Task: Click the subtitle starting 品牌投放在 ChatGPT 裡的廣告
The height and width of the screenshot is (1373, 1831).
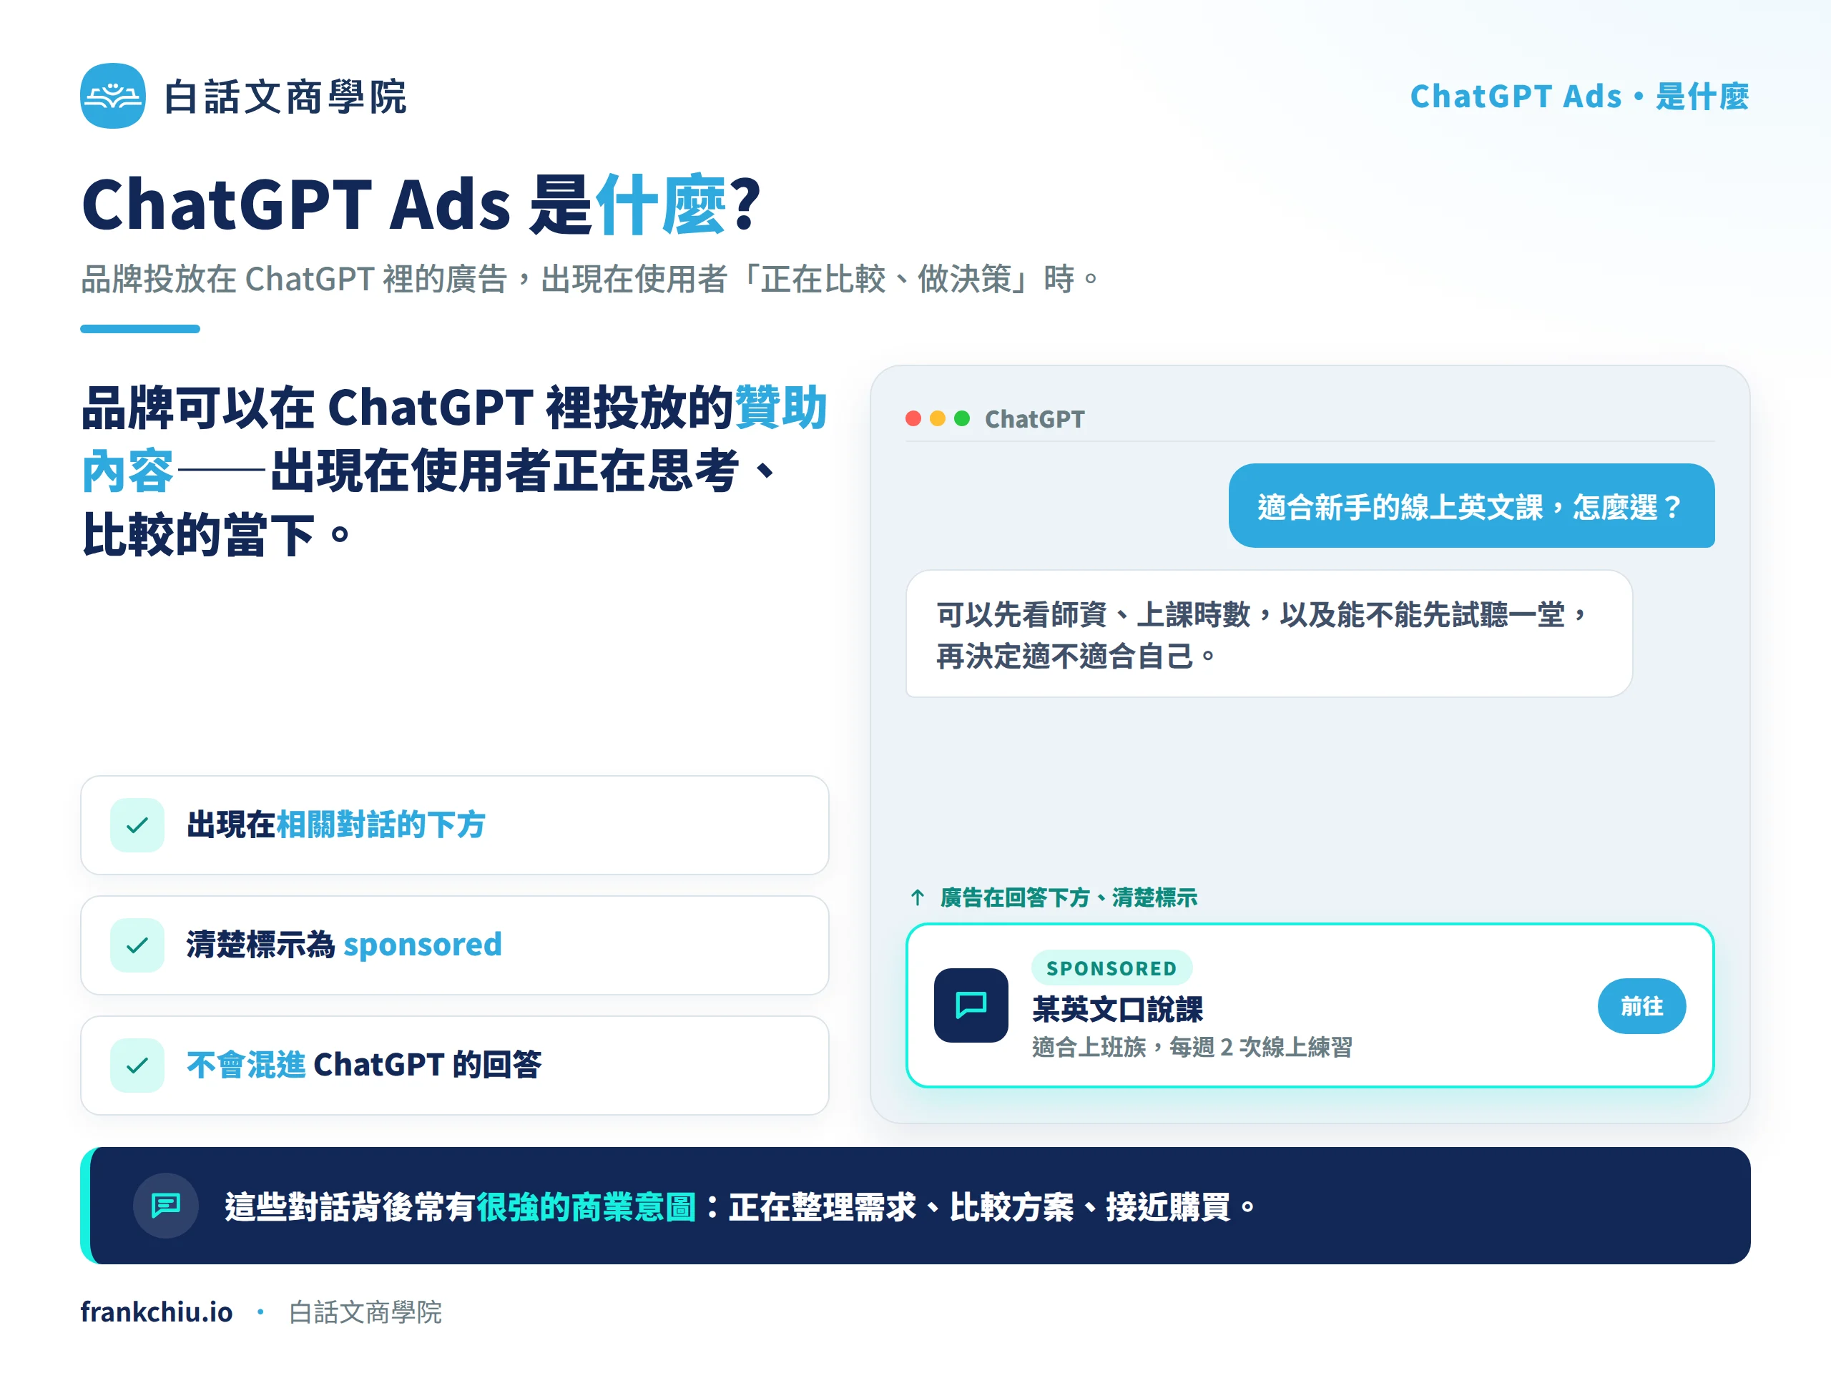Action: tap(589, 279)
